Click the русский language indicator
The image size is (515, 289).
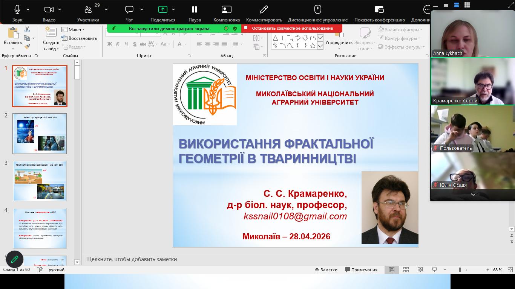pos(57,270)
